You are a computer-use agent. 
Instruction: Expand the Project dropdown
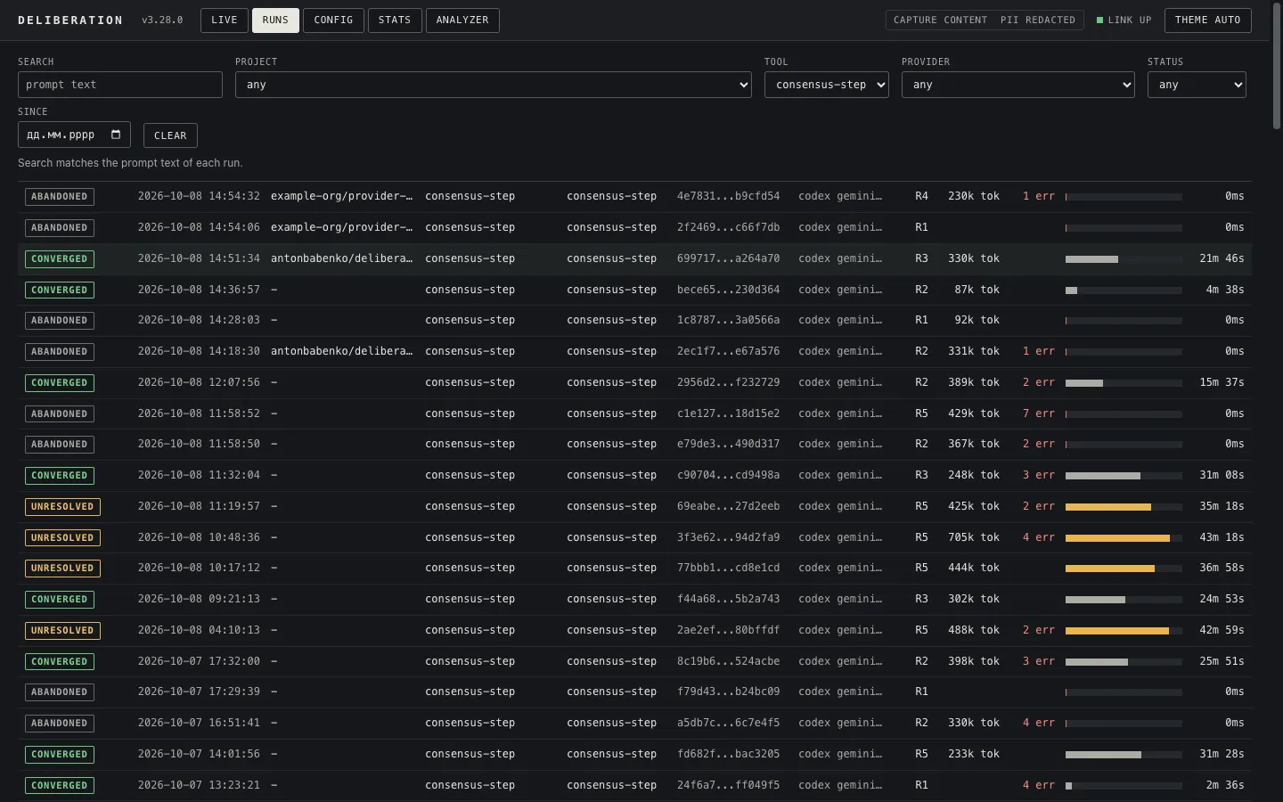(494, 85)
